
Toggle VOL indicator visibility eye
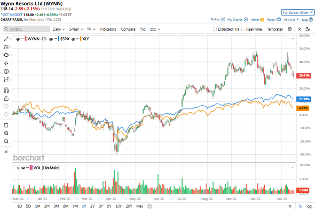coord(23,168)
